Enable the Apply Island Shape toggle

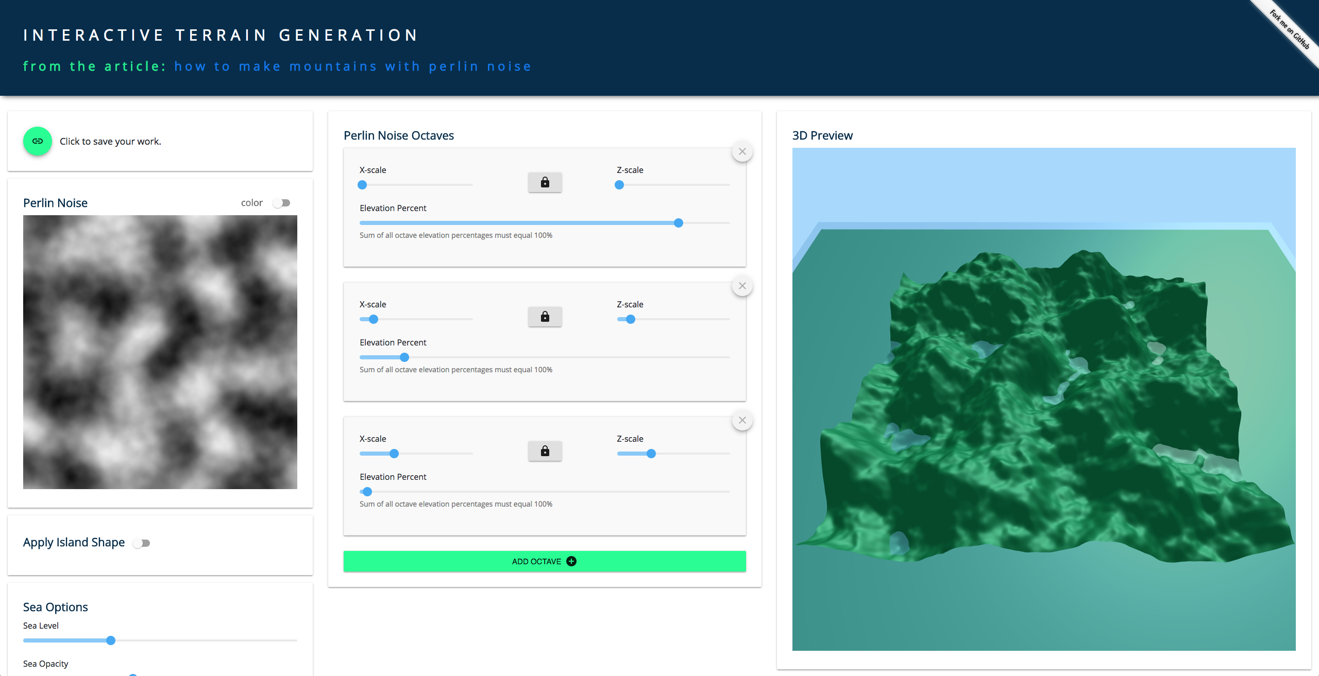(141, 543)
